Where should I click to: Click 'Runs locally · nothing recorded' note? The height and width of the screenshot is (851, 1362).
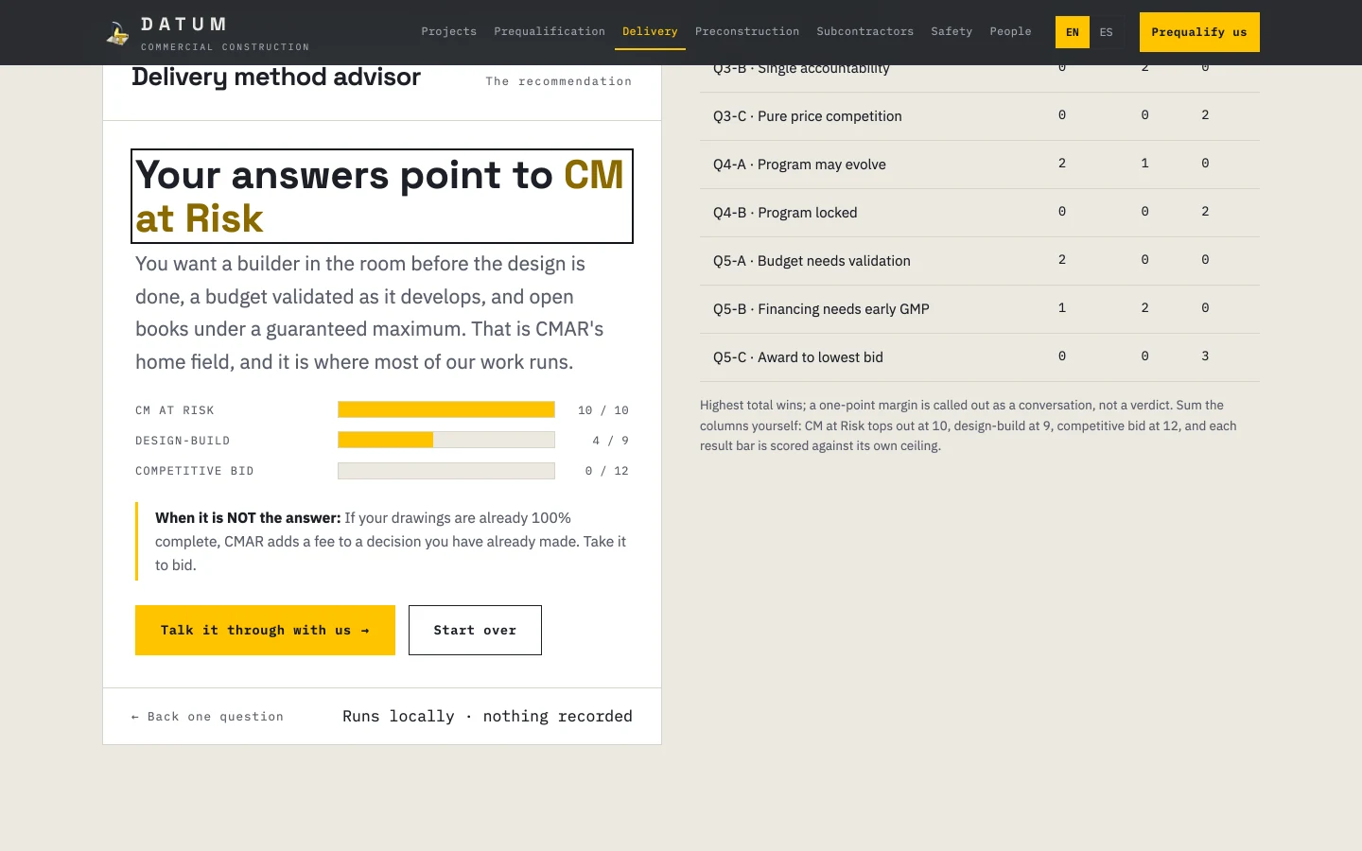click(x=487, y=716)
